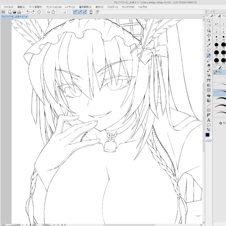Select the Balloon tool

click(x=209, y=125)
